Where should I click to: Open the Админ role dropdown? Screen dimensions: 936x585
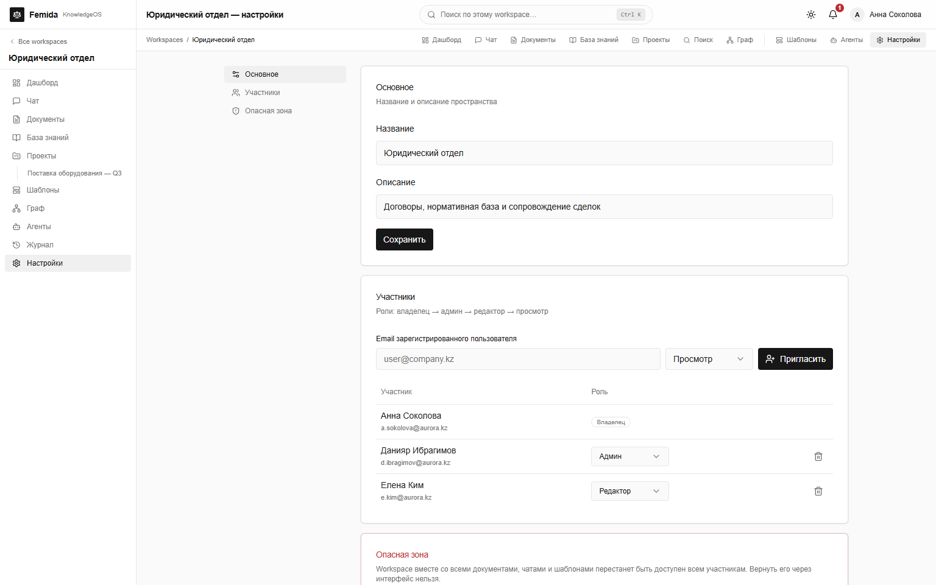(x=630, y=456)
